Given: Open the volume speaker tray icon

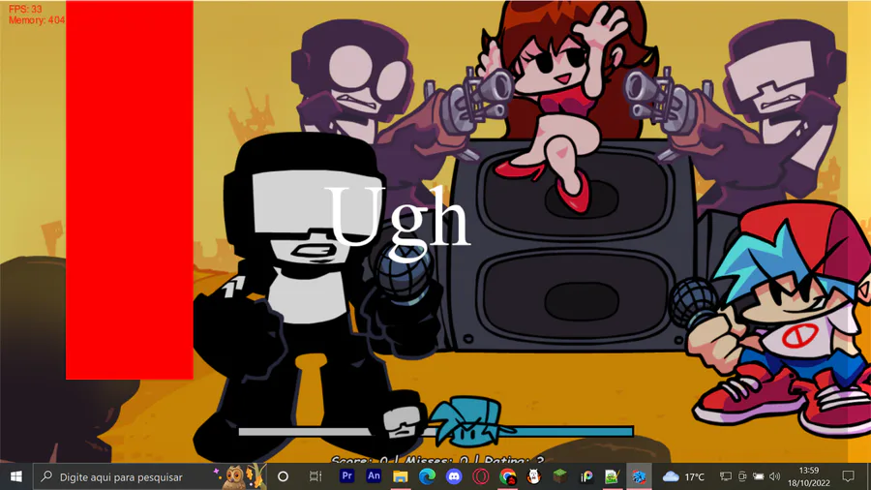Looking at the screenshot, I should click(775, 476).
